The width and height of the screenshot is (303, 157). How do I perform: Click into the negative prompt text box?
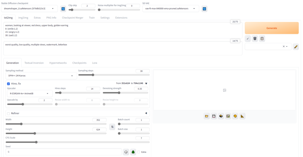pos(123,48)
